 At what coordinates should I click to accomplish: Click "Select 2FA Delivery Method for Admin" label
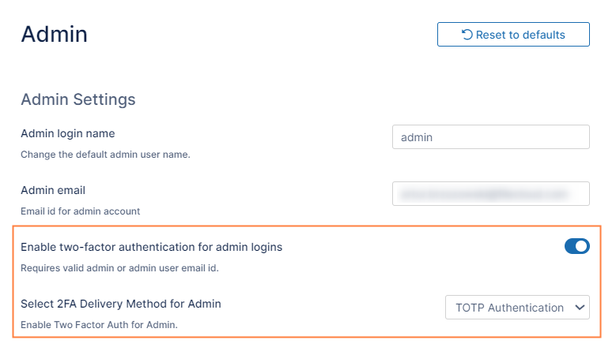point(120,304)
